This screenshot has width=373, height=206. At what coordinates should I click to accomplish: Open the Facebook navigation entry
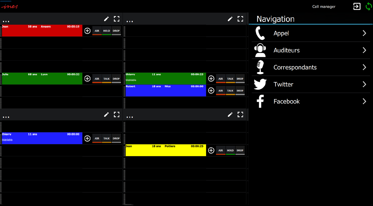pyautogui.click(x=311, y=101)
